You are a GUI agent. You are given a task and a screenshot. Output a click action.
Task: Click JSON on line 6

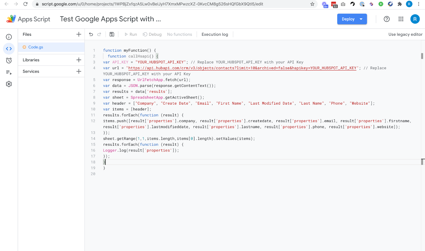pyautogui.click(x=133, y=86)
